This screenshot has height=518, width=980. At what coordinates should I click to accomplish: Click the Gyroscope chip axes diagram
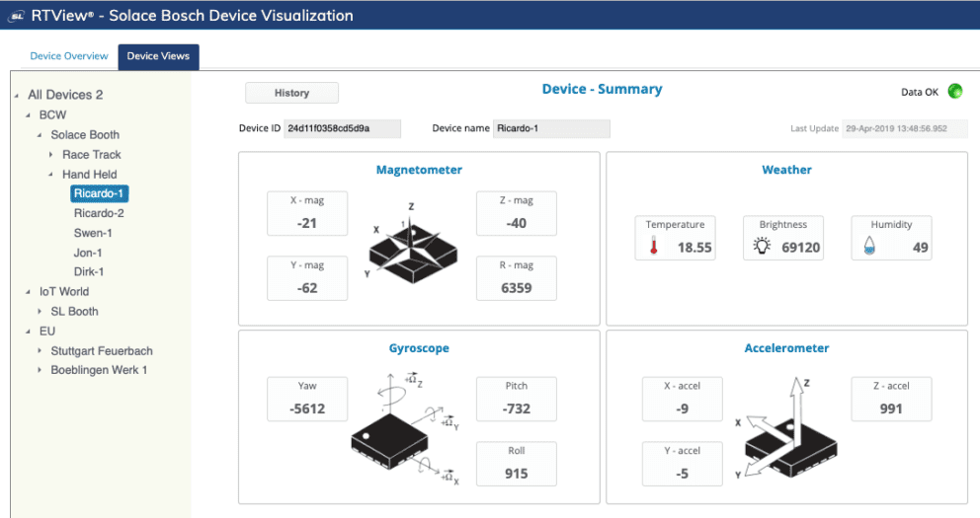pos(406,428)
